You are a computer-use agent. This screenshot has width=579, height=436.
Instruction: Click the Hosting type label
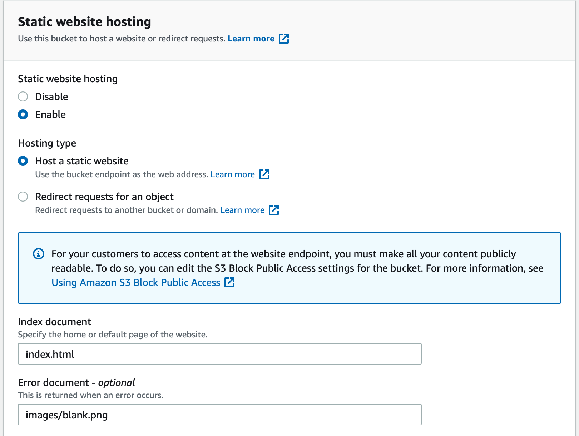47,143
